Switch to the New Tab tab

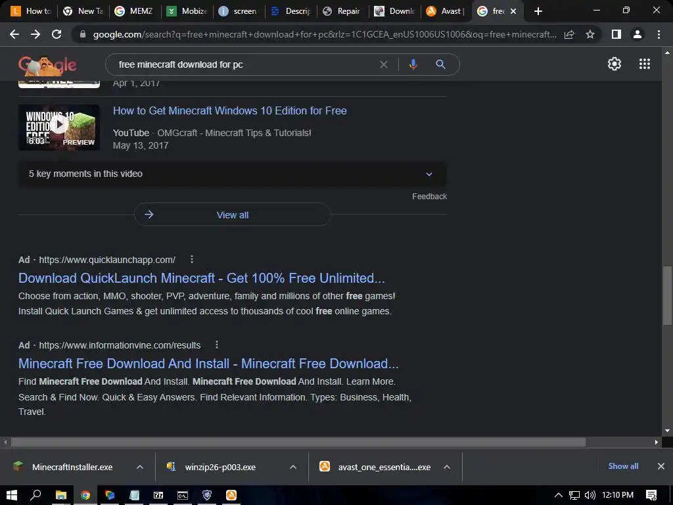tap(83, 11)
